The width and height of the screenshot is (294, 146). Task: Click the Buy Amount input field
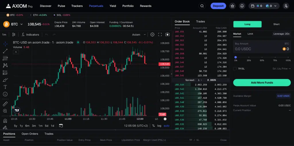[x=262, y=47]
